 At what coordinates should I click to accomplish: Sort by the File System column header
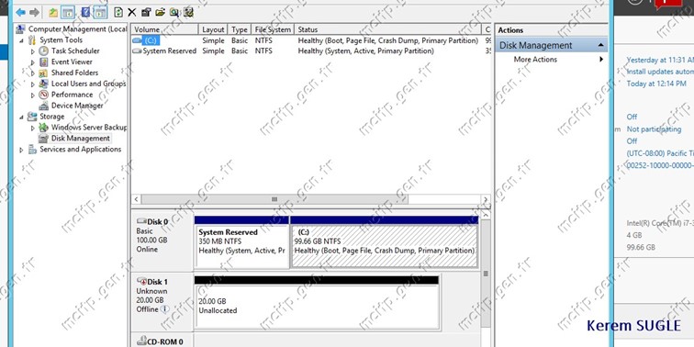tap(273, 29)
